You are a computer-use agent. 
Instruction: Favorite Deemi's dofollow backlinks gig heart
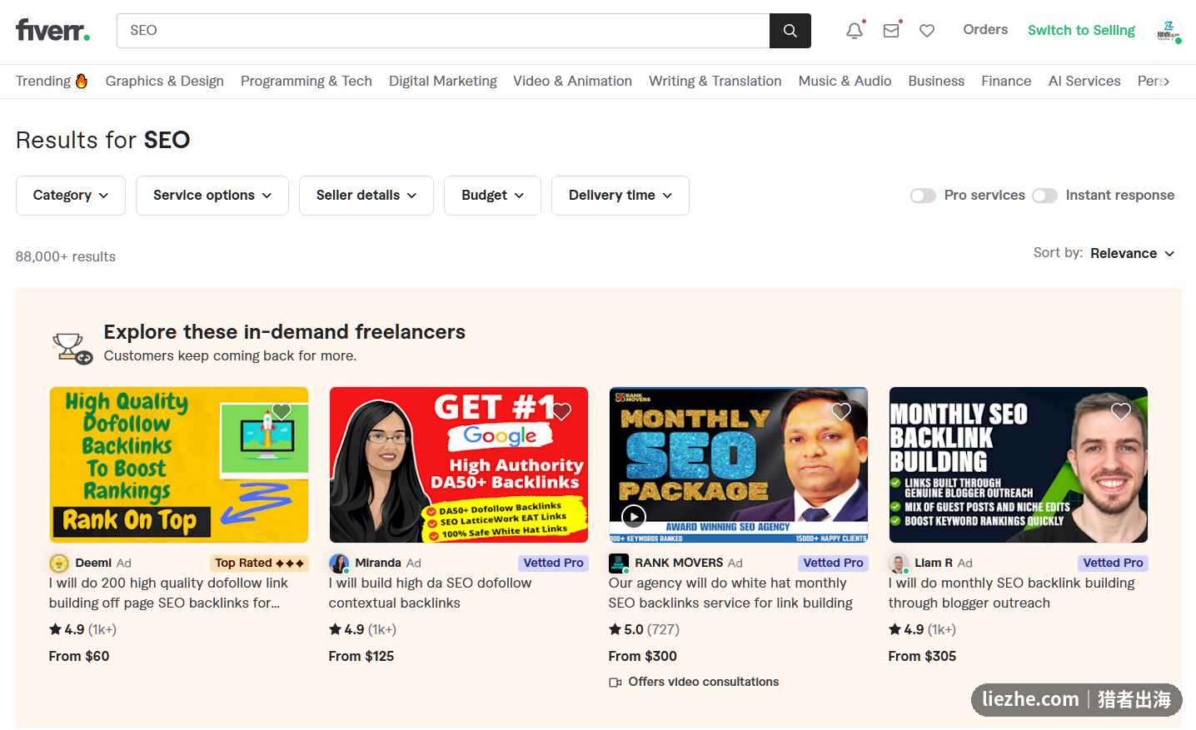(282, 411)
